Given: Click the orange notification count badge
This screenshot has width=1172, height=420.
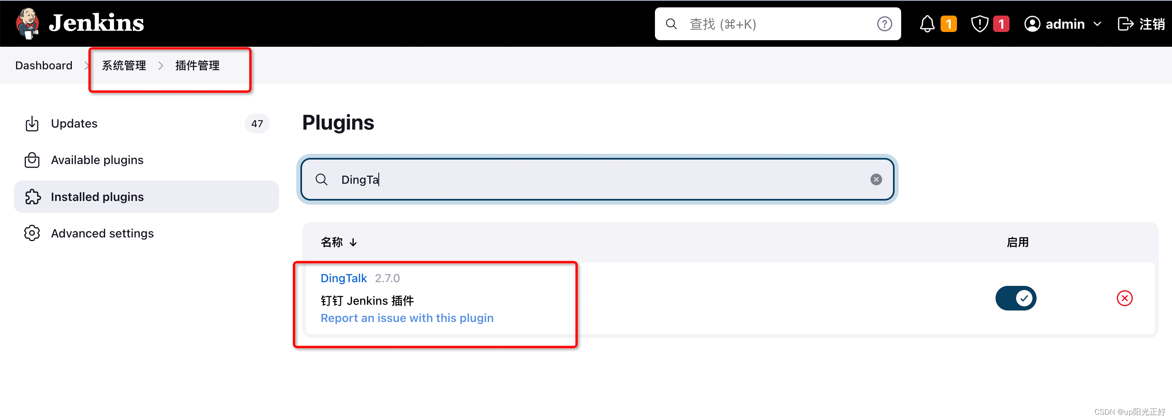Looking at the screenshot, I should tap(949, 24).
